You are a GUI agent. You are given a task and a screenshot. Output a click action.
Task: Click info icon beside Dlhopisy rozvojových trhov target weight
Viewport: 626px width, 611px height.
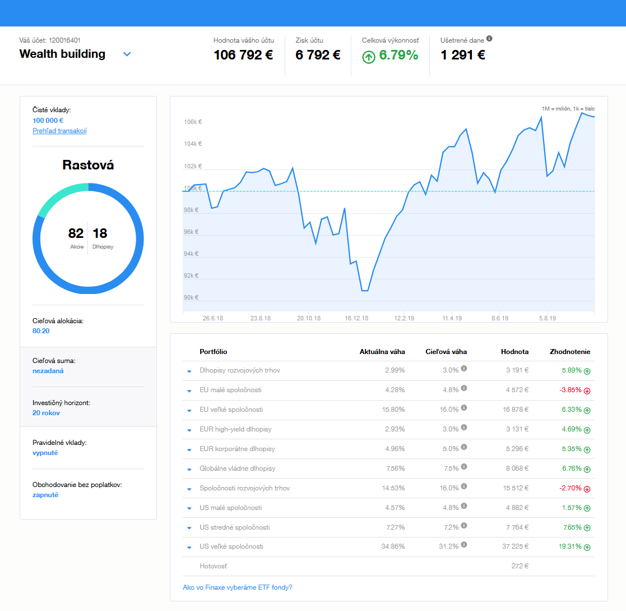tap(464, 369)
